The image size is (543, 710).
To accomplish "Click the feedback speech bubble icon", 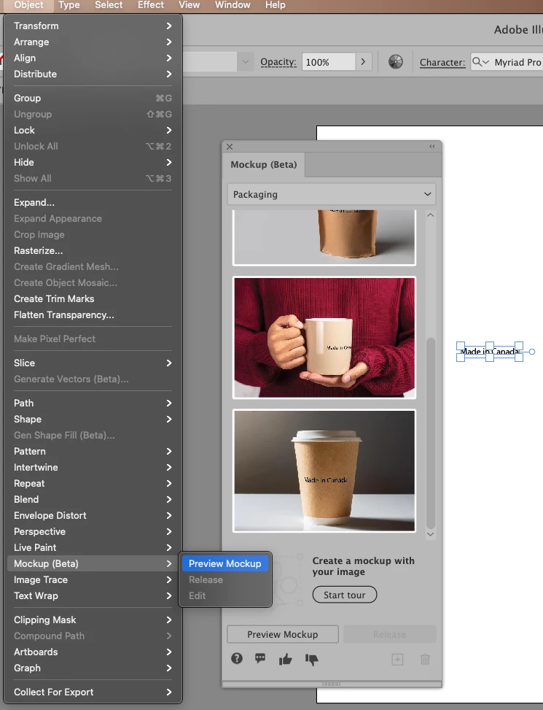I will click(x=260, y=658).
